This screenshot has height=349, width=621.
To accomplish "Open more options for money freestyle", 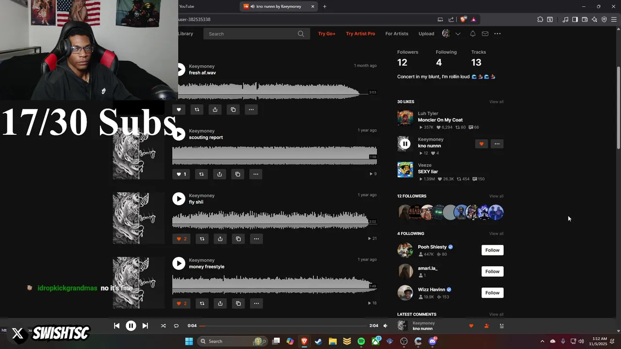I will tap(256, 303).
